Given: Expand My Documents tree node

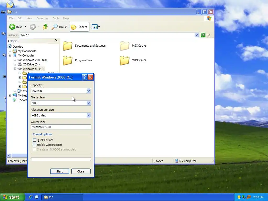Looking at the screenshot, I should pos(10,51).
